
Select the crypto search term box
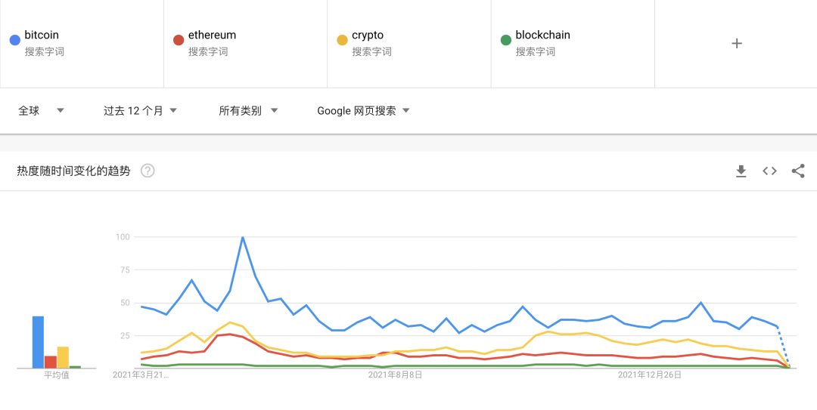coord(409,44)
